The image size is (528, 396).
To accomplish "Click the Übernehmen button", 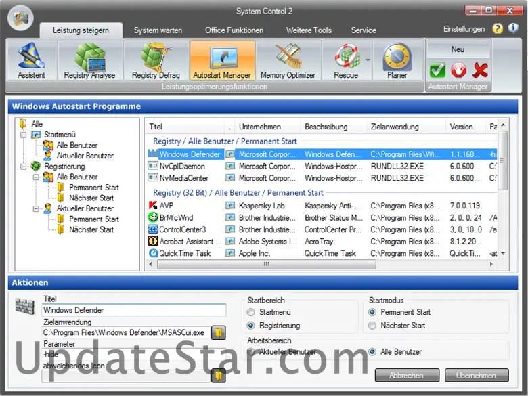I will coord(477,375).
